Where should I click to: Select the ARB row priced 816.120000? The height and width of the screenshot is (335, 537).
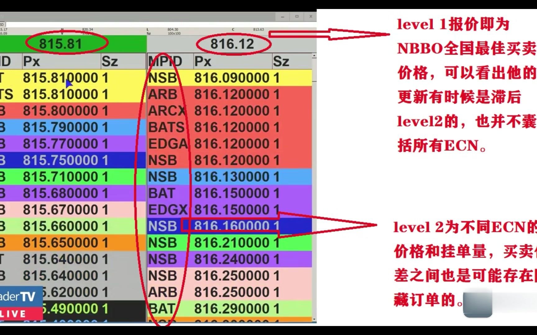coord(229,94)
